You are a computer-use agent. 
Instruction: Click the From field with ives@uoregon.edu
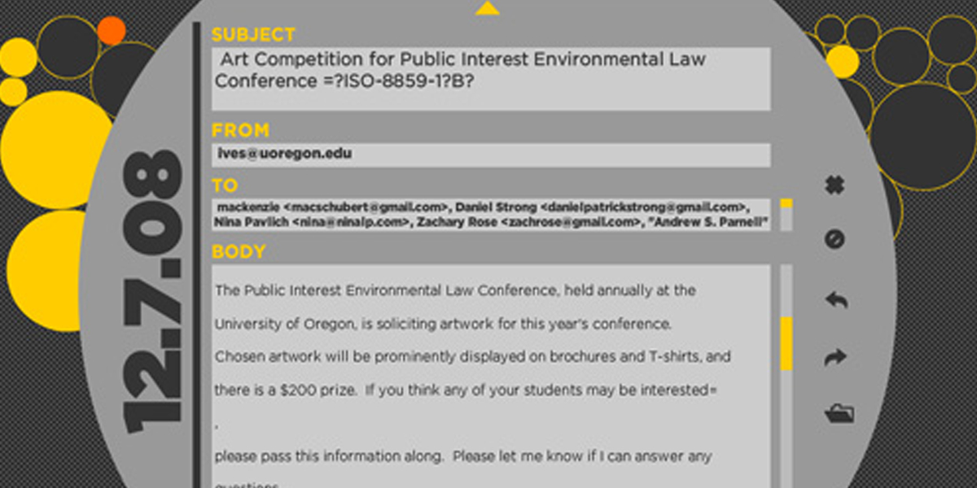[x=491, y=155]
